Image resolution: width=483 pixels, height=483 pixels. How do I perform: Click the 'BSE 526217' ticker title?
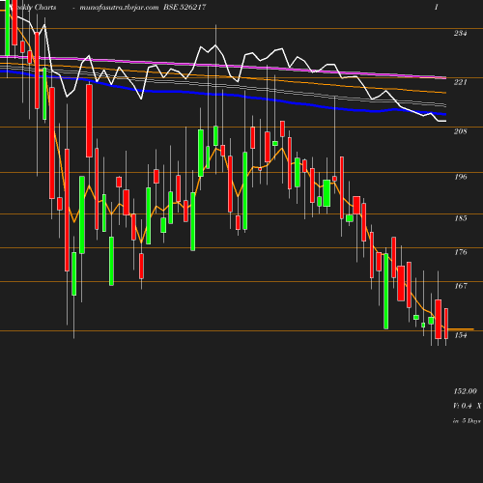pyautogui.click(x=185, y=7)
